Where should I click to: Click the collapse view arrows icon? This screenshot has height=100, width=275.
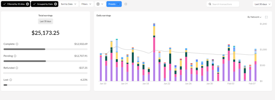[x=126, y=4]
